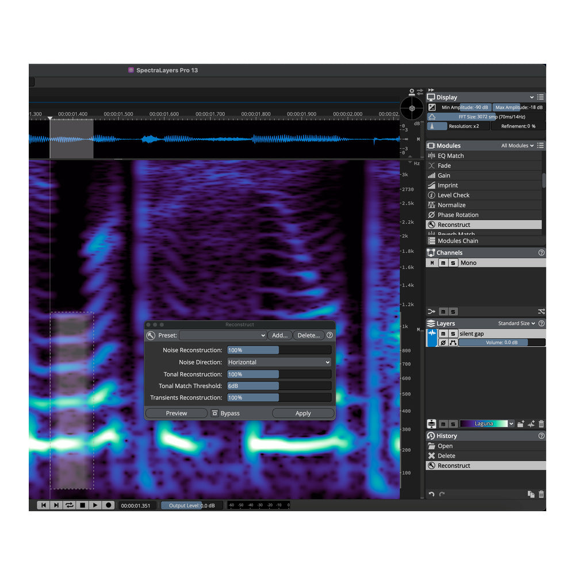
Task: Toggle phase invert on silent gap layer
Action: pyautogui.click(x=443, y=343)
